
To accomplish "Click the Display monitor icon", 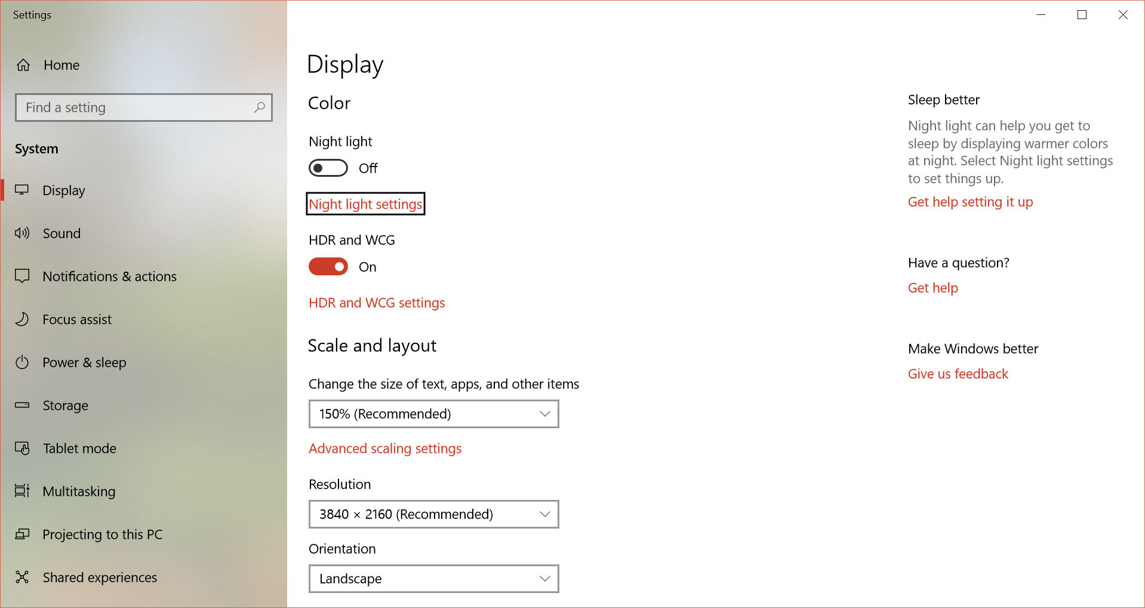I will 22,190.
